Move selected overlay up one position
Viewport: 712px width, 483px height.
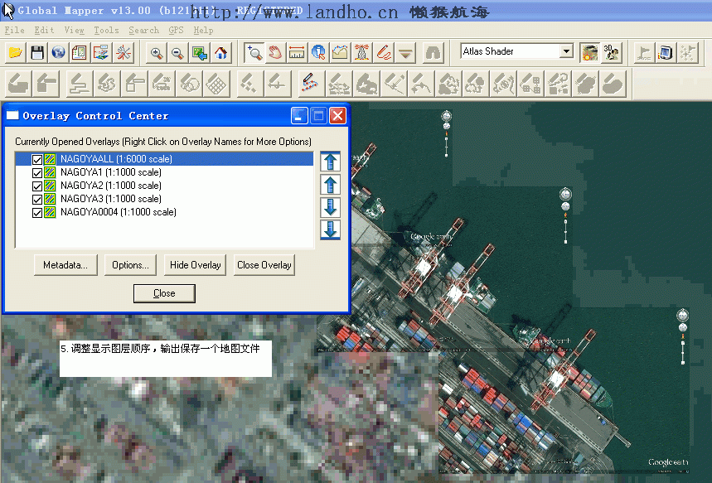pyautogui.click(x=330, y=184)
